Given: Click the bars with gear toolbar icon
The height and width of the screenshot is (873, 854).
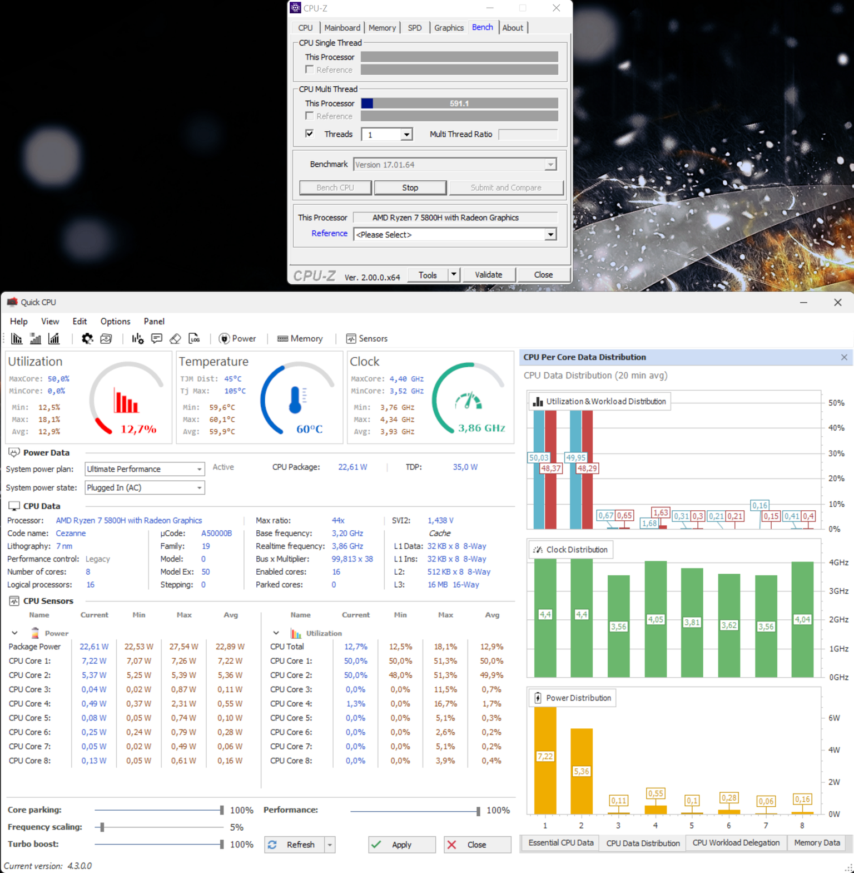Looking at the screenshot, I should click(137, 338).
